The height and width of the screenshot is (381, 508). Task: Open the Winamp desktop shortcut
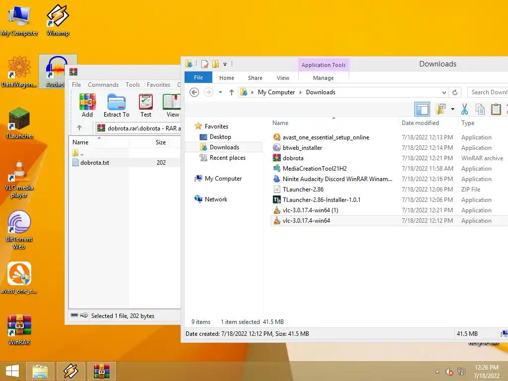click(58, 21)
